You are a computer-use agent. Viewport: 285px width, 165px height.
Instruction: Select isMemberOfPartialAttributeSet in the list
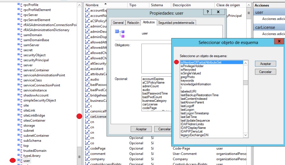tap(201, 62)
